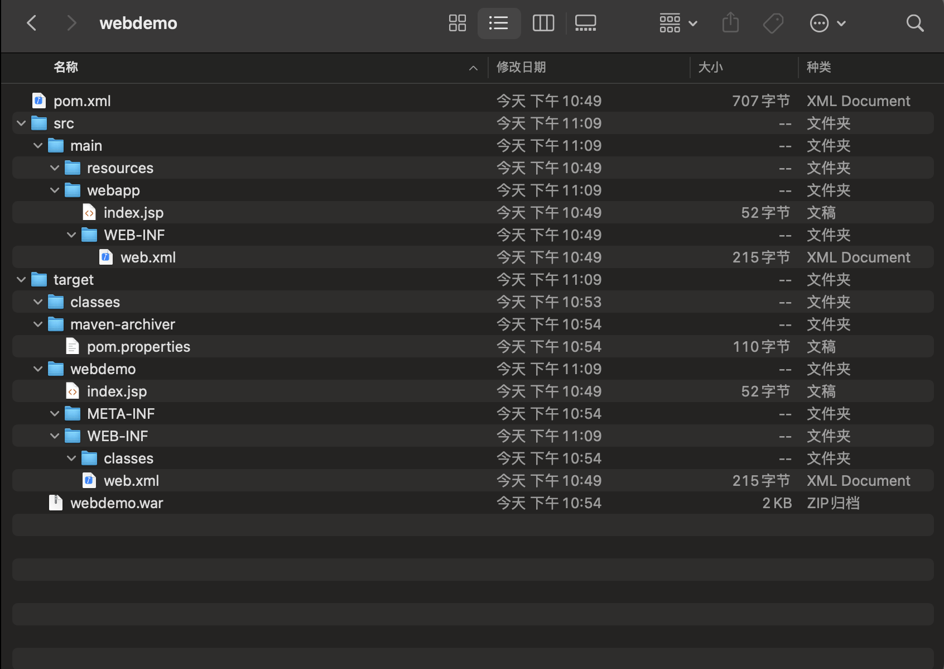The height and width of the screenshot is (669, 944).
Task: Collapse the classes folder directly under target
Action: [38, 302]
